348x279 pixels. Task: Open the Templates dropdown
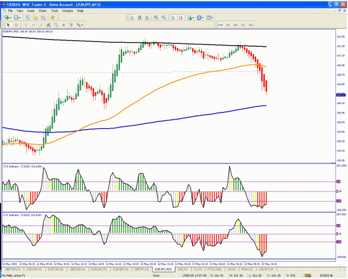point(209,17)
